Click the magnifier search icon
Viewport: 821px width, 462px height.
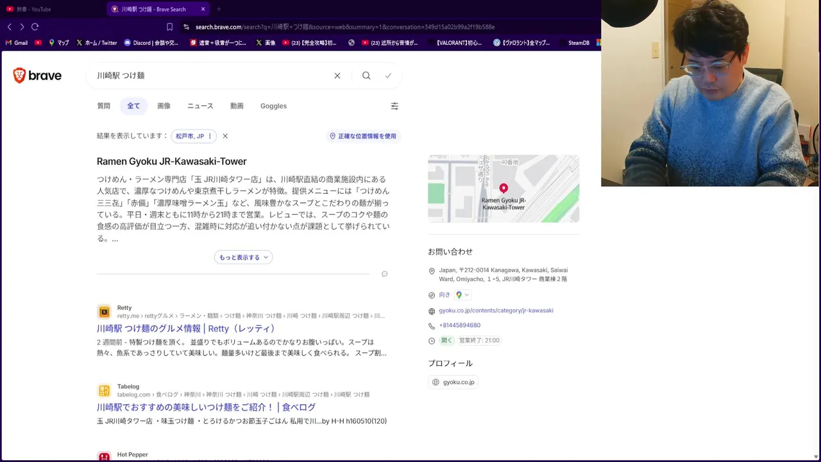(366, 76)
